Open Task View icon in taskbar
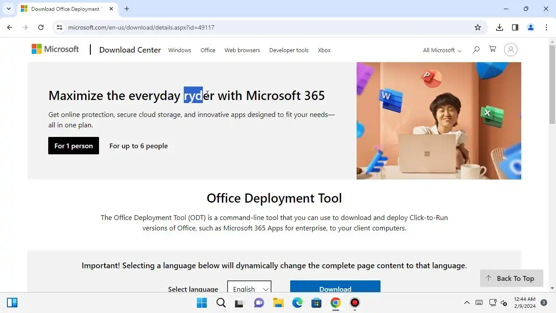The image size is (556, 313). pos(239,303)
